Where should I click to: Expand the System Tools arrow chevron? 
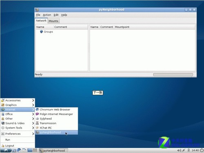(x=33, y=128)
